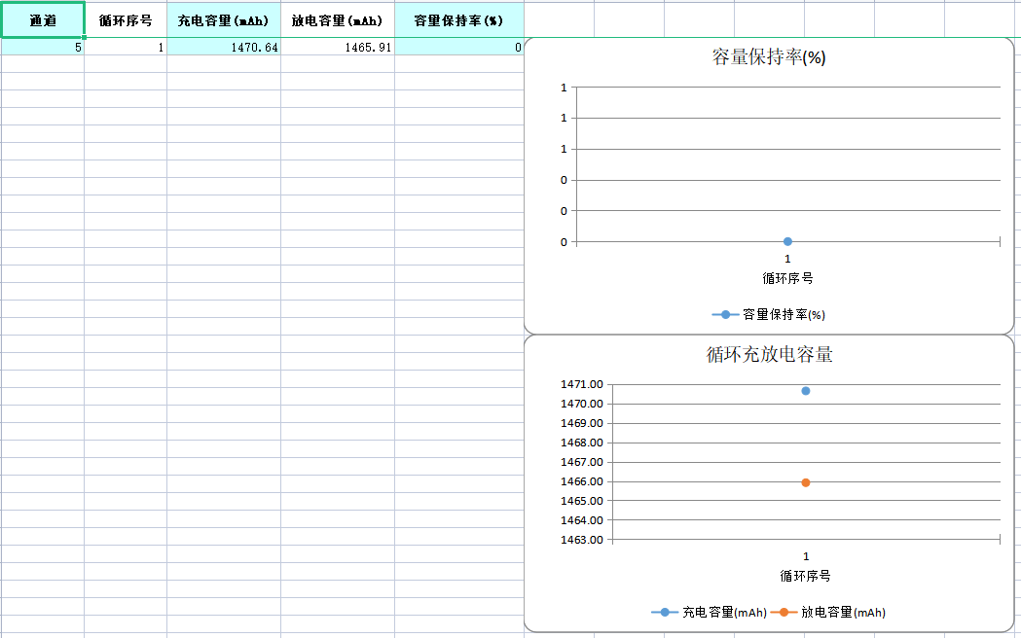Click the cell with charge capacity 1470.64

tap(223, 47)
